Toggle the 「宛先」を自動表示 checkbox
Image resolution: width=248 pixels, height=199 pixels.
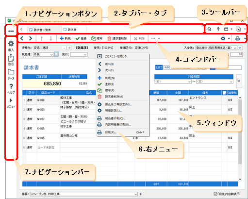(215, 194)
